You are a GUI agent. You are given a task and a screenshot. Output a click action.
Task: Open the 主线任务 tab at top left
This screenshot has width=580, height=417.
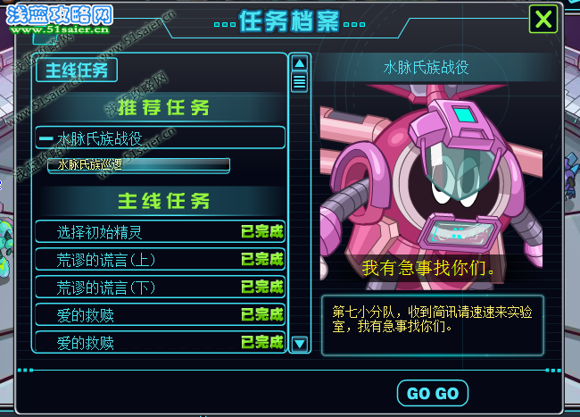coord(77,70)
